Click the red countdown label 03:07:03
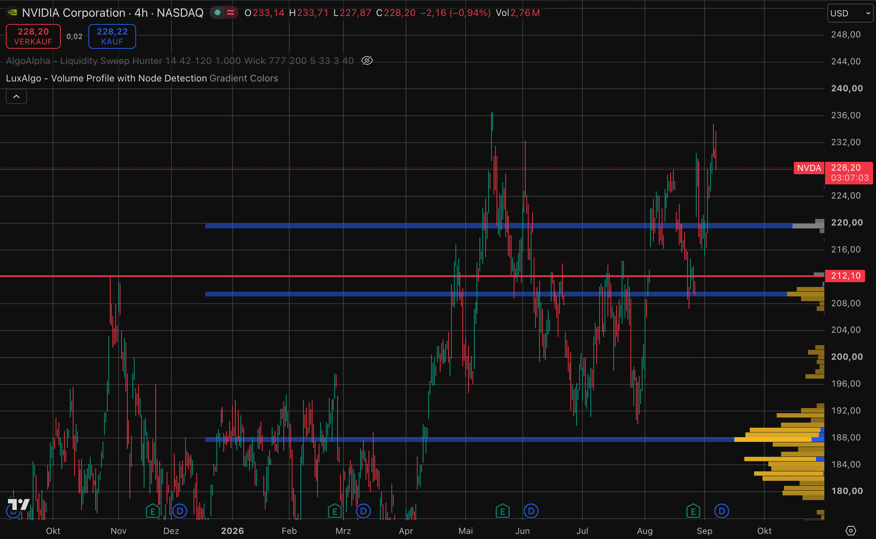The width and height of the screenshot is (876, 539). pos(850,178)
